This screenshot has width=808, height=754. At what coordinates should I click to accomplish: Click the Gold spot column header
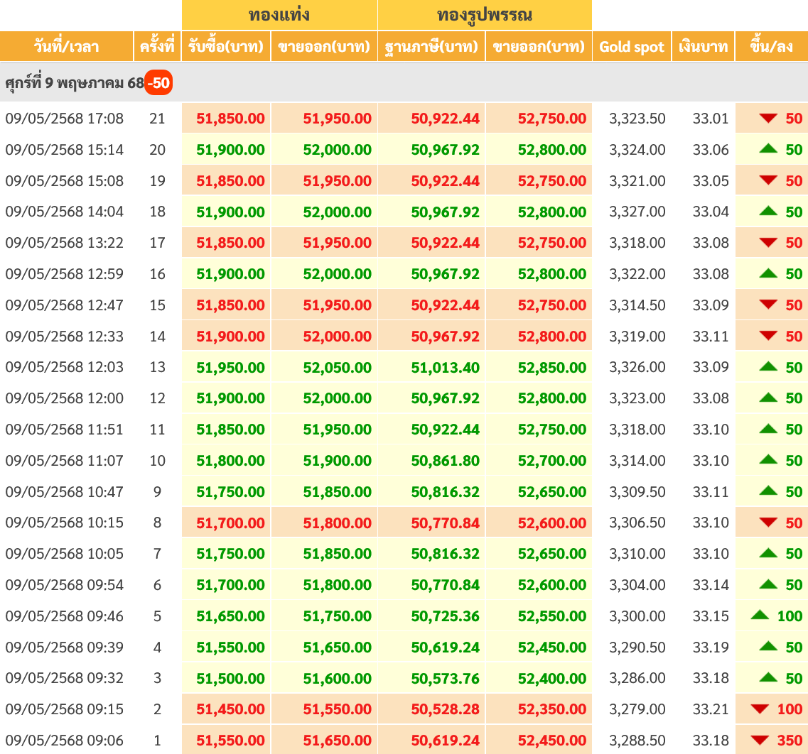pyautogui.click(x=632, y=46)
